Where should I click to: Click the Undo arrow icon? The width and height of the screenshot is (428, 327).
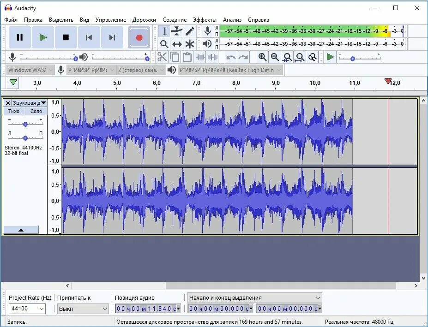pos(231,57)
